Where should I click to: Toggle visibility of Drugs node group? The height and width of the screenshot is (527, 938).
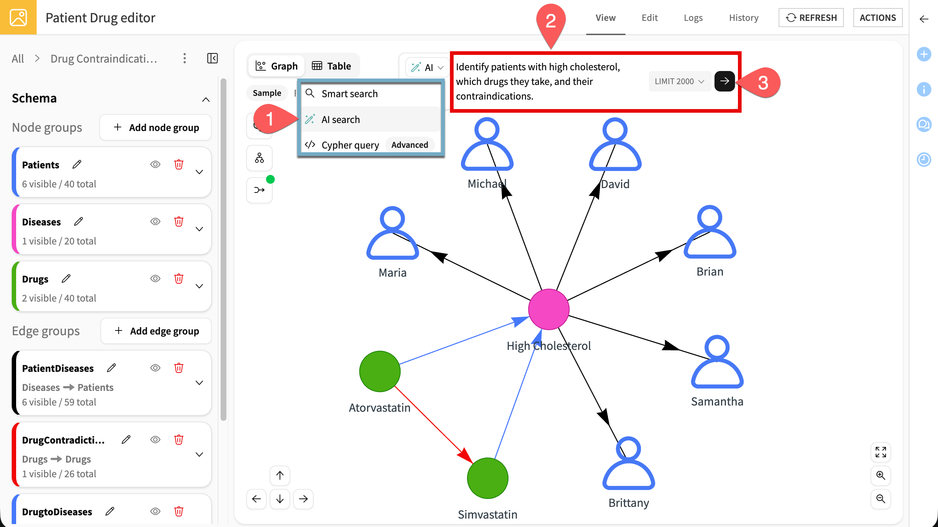pyautogui.click(x=155, y=279)
